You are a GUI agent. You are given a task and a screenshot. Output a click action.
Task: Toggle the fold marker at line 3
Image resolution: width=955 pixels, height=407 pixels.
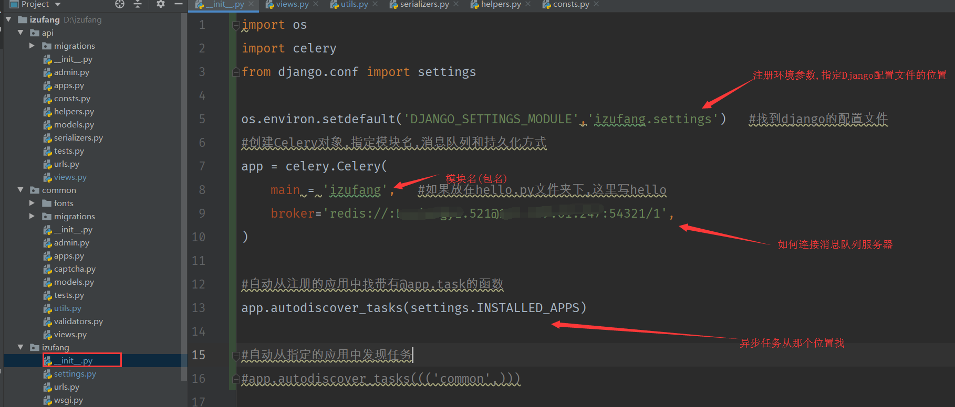pyautogui.click(x=236, y=72)
